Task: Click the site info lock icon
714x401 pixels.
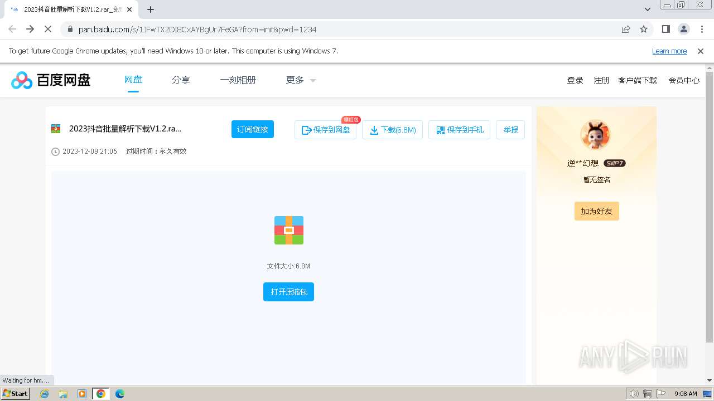Action: pos(69,29)
